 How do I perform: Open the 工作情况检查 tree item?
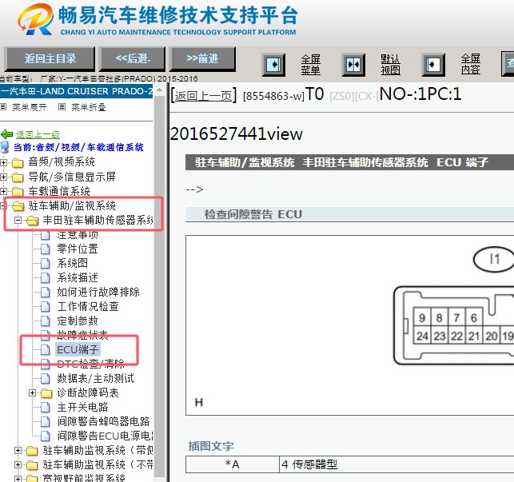coord(88,307)
